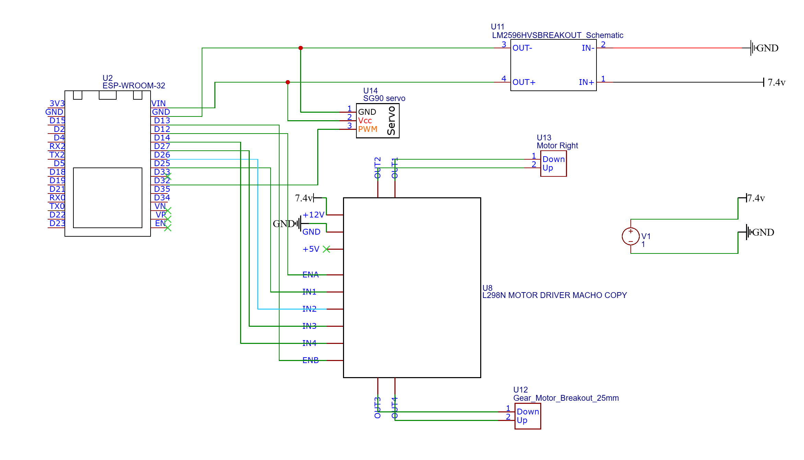Select the 7.4v net flag beside IN+
Screen dimensions: 804x460
click(774, 82)
